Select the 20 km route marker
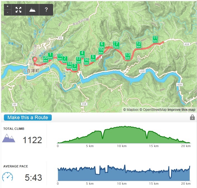Screen dimensions: 197x188 pyautogui.click(x=46, y=59)
